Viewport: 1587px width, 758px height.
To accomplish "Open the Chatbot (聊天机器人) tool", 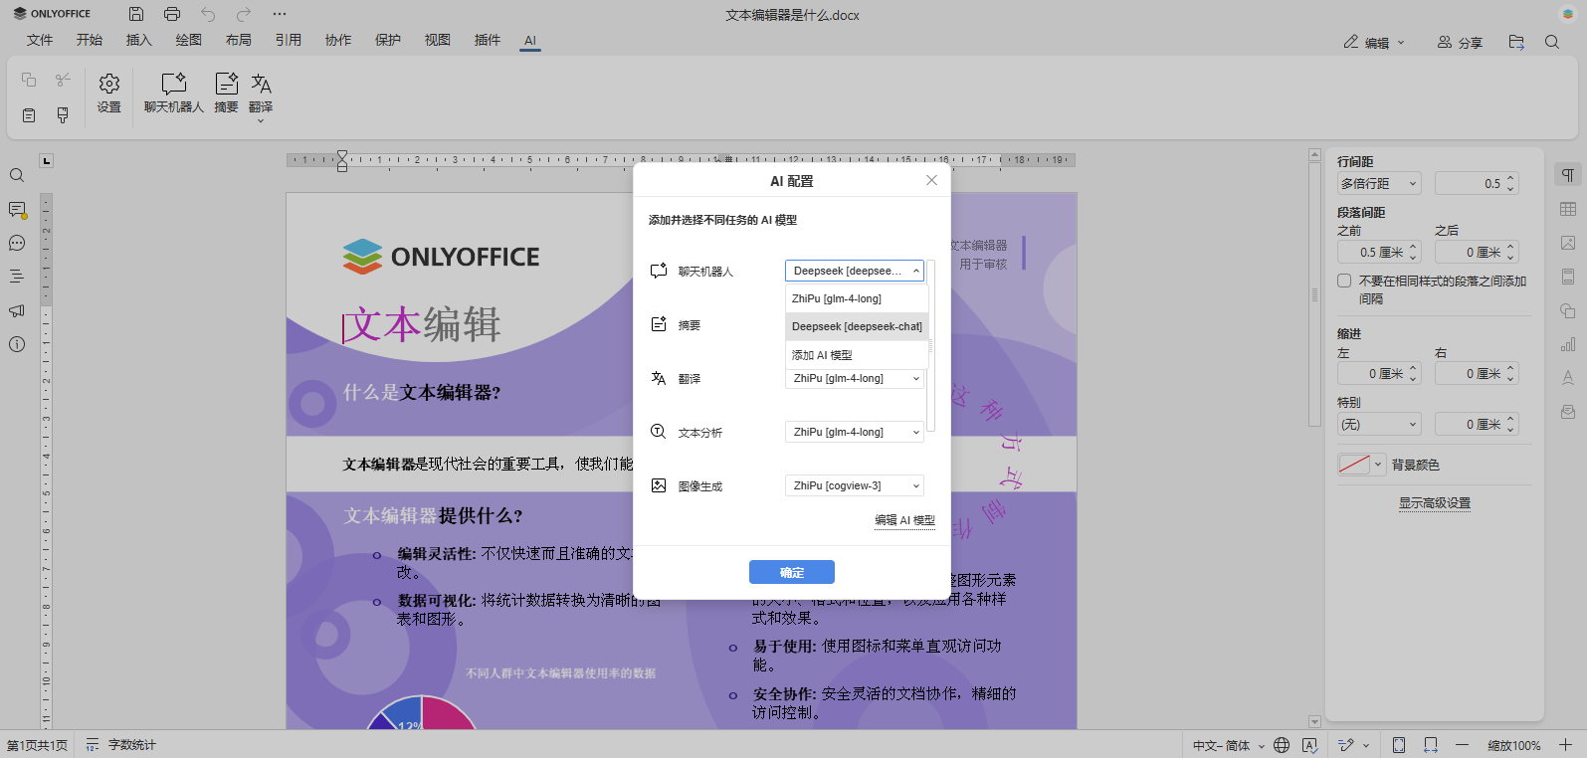I will point(174,94).
